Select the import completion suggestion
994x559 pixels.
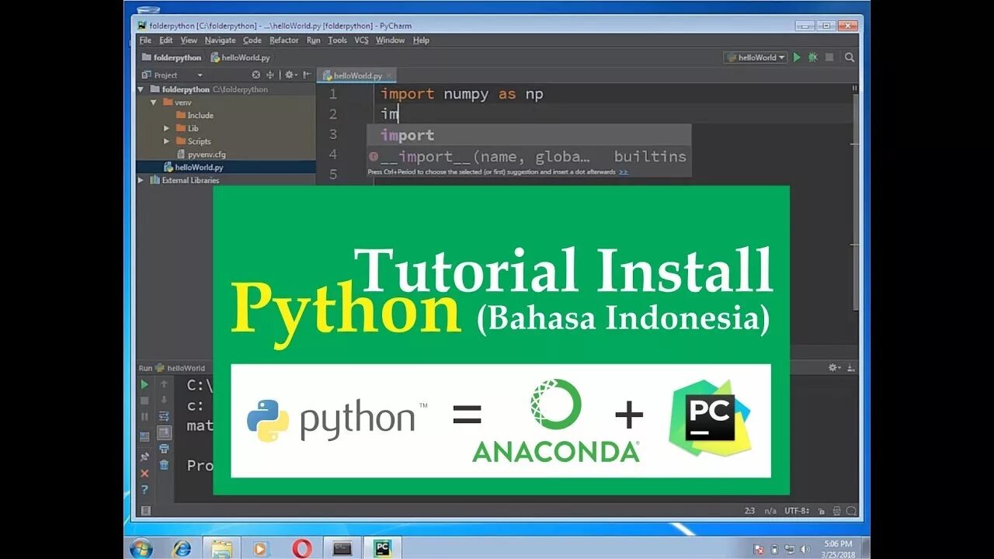click(x=528, y=135)
